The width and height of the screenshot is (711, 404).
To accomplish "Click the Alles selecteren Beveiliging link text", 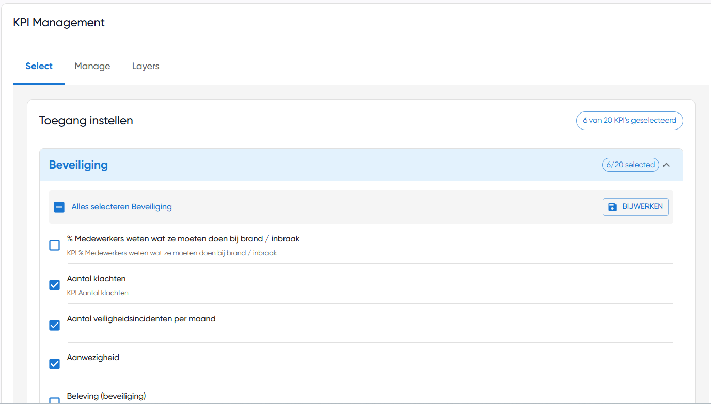I will tap(121, 207).
